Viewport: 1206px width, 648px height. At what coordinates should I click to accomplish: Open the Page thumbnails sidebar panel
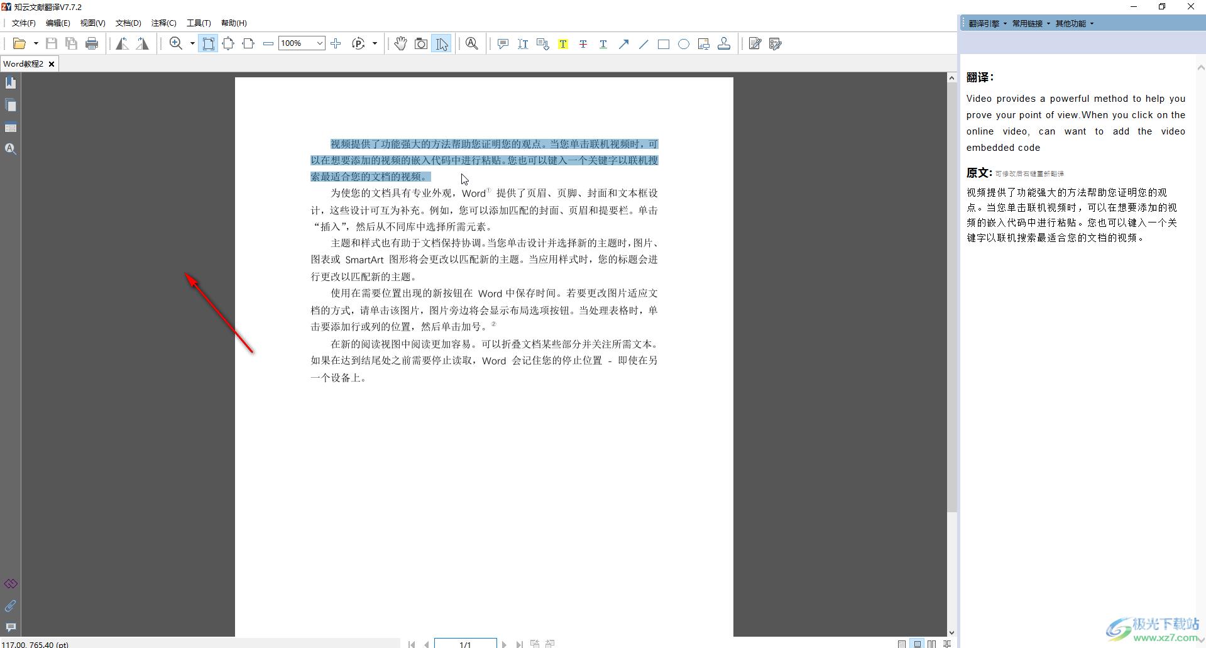click(11, 105)
